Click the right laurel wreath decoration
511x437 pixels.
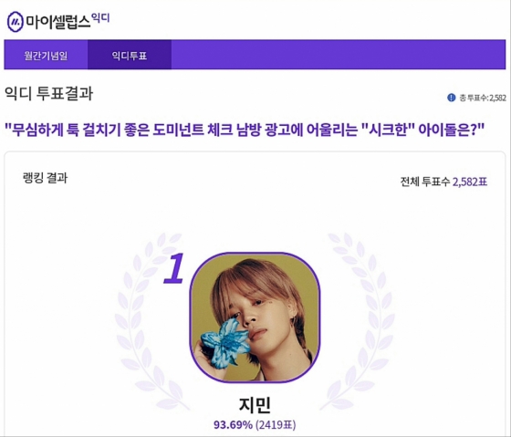358,321
